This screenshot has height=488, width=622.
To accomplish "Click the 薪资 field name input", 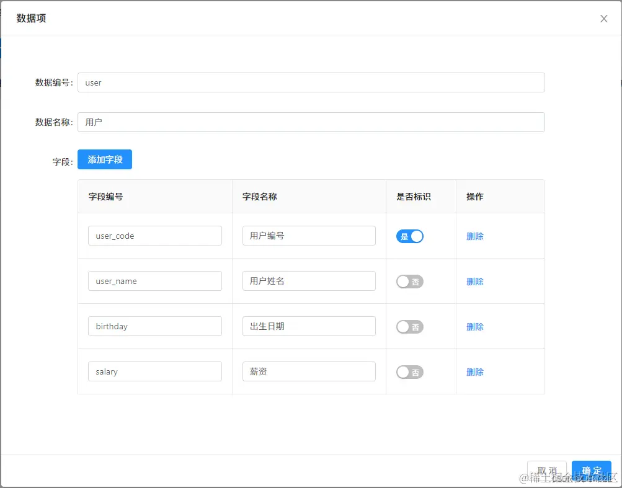I will (x=308, y=371).
